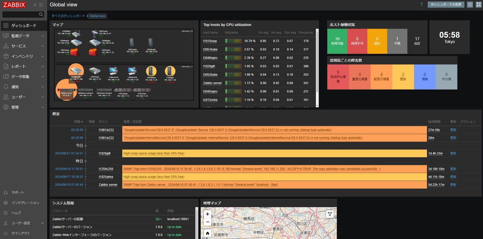Image resolution: width=483 pixels, height=239 pixels.
Task: Click duration 4d 11h 18m link
Action: pos(436,177)
